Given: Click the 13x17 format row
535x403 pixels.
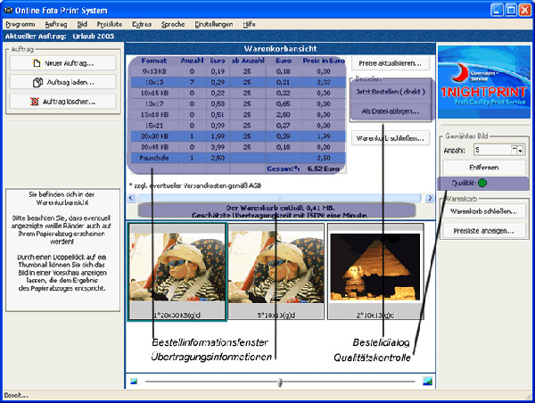Looking at the screenshot, I should (237, 103).
